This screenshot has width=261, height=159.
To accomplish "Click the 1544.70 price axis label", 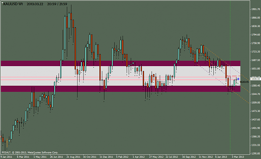I will (x=256, y=94).
